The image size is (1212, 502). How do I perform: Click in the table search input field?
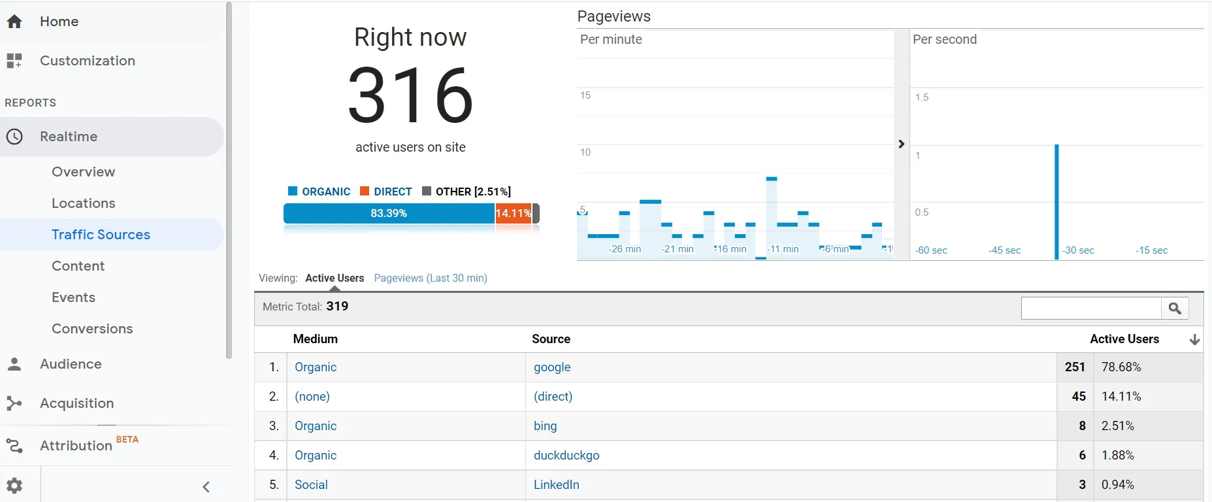point(1090,309)
